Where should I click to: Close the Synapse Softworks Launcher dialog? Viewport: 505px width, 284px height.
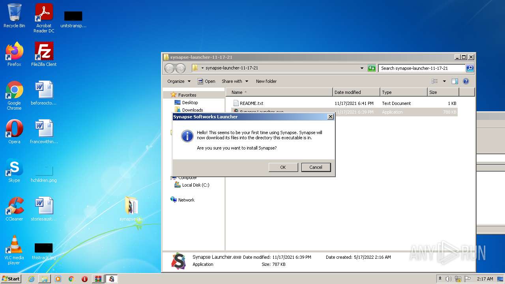(x=330, y=117)
